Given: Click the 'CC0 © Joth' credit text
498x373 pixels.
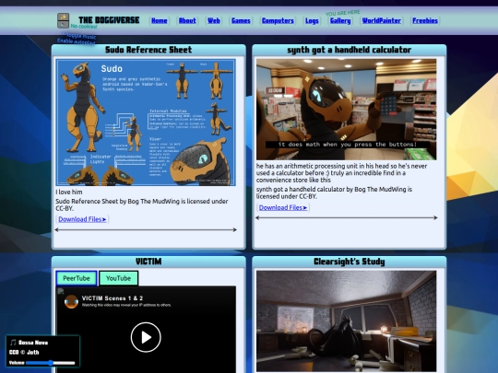Looking at the screenshot, I should click(24, 353).
